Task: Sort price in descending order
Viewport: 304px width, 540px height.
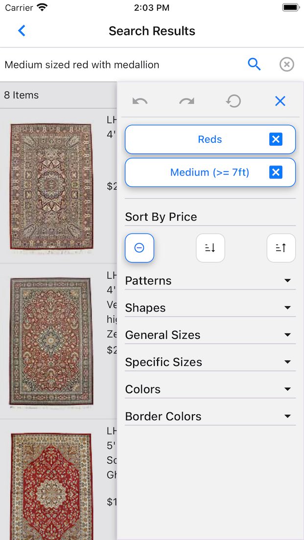Action: click(x=210, y=248)
